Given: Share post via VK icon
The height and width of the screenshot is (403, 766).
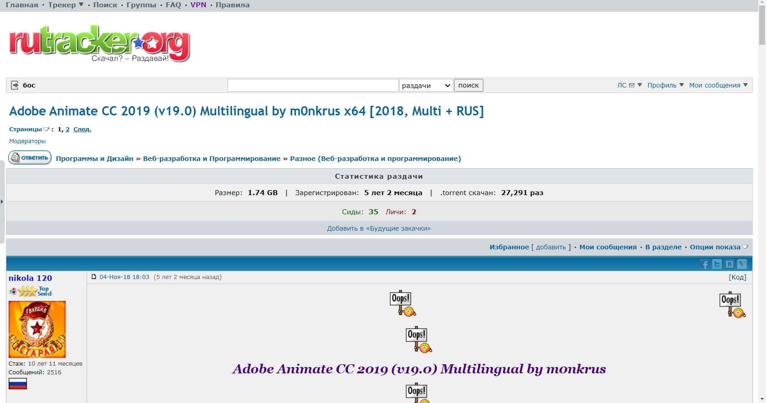Looking at the screenshot, I should [x=730, y=264].
